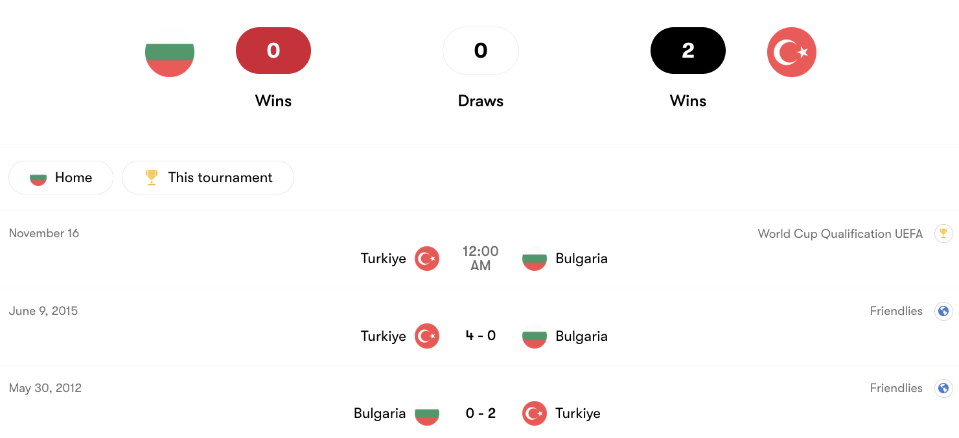The height and width of the screenshot is (438, 959).
Task: Click Friendlies label for June 9, 2015 match
Action: coord(896,311)
